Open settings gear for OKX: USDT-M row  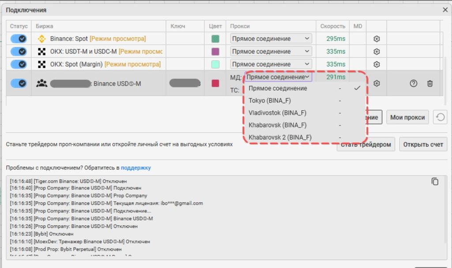pos(377,52)
